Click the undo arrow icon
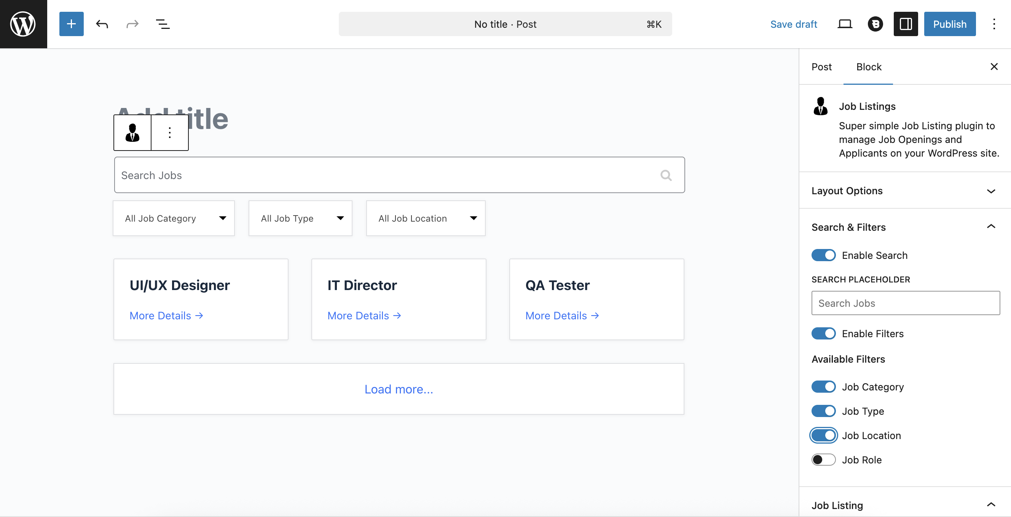 102,24
